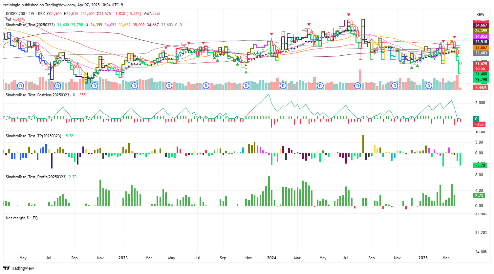Click the published-on TradingView.com header text
Image resolution: width=494 pixels, height=274 pixels.
(63, 5)
